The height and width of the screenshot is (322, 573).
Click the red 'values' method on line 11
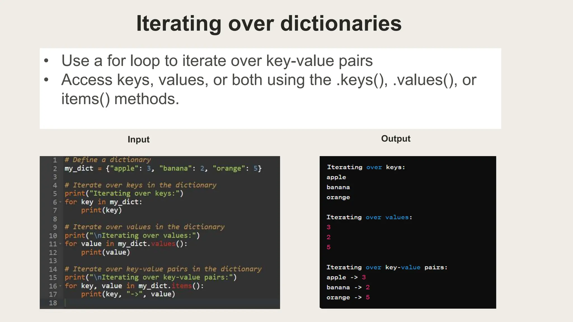(163, 244)
